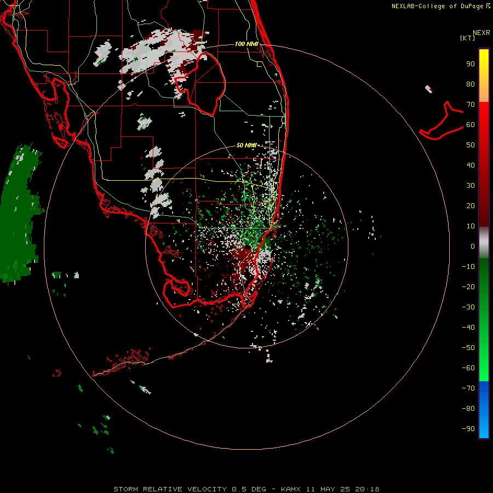Click the 60 value on velocity scale
This screenshot has height=493, width=493.
click(471, 124)
